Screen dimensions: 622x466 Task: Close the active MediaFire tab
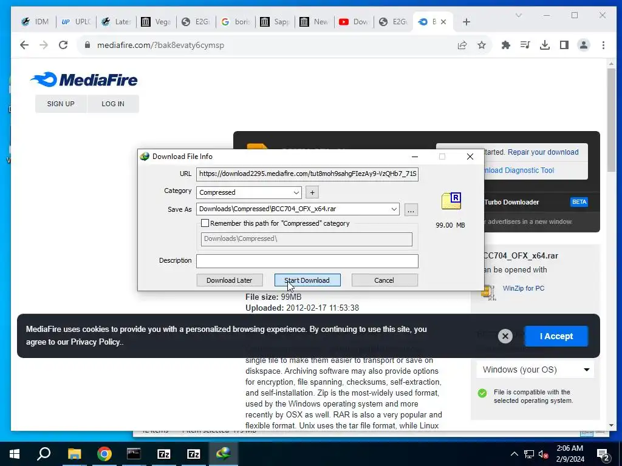coord(443,22)
